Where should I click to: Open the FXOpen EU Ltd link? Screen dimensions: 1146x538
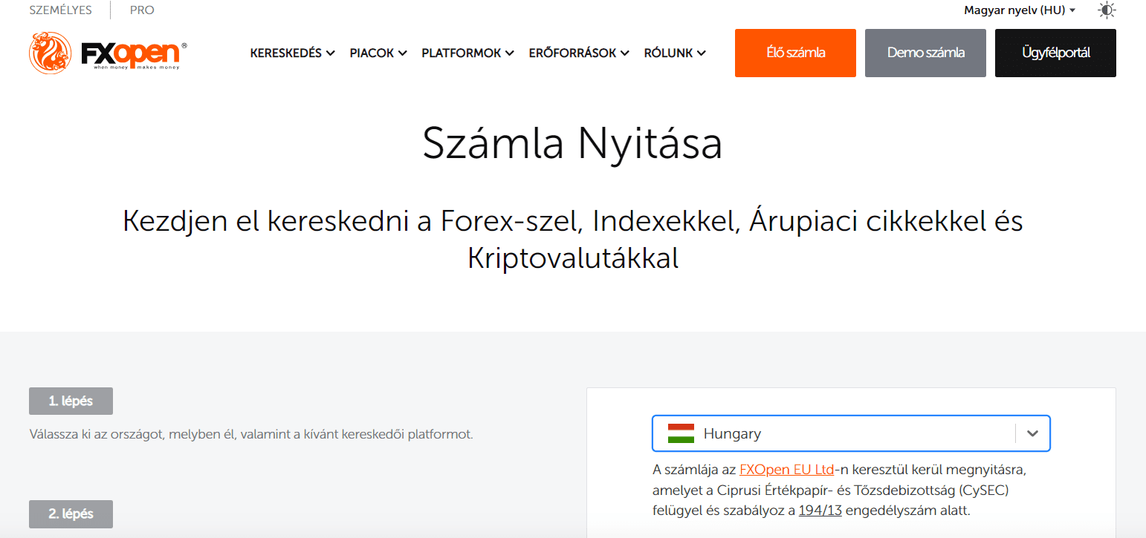coord(786,470)
